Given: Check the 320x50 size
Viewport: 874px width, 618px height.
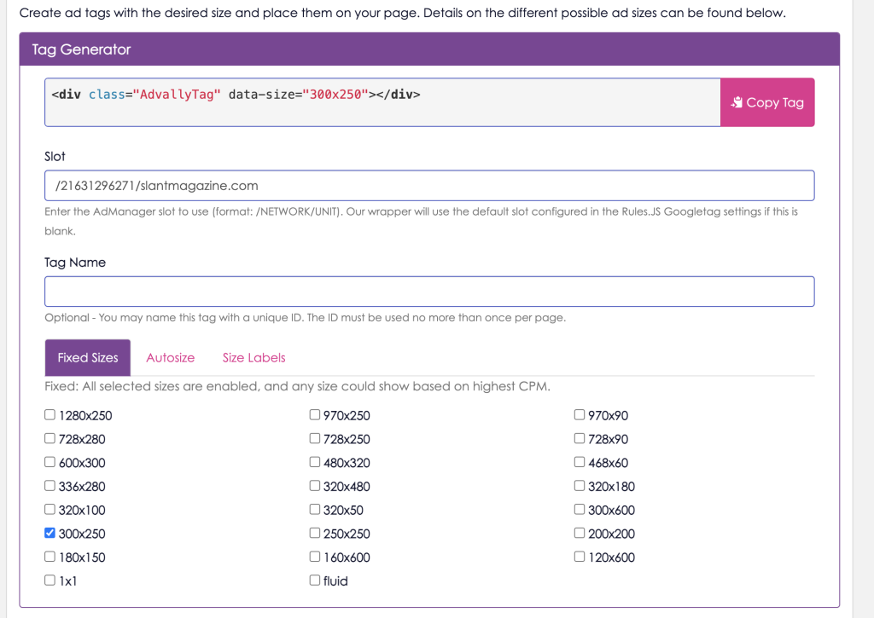Looking at the screenshot, I should coord(314,510).
